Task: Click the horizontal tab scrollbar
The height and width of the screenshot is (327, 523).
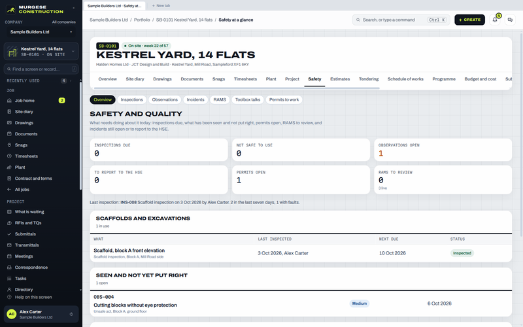Action: pos(237,88)
